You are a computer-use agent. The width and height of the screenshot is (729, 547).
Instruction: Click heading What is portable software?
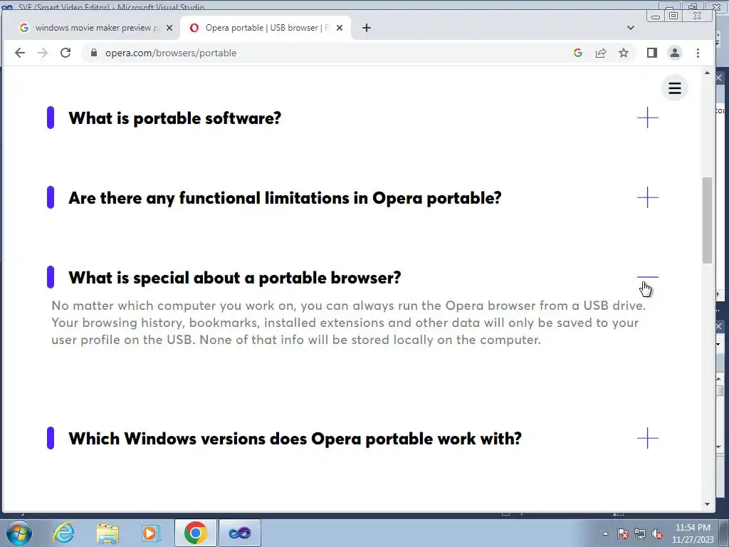click(175, 118)
